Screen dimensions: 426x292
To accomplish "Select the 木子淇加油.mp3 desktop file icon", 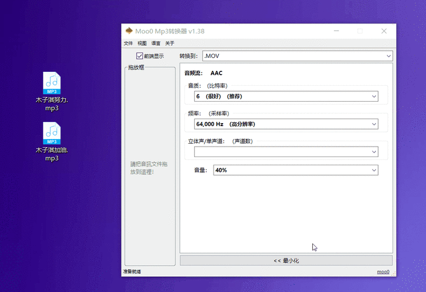I will coord(51,142).
